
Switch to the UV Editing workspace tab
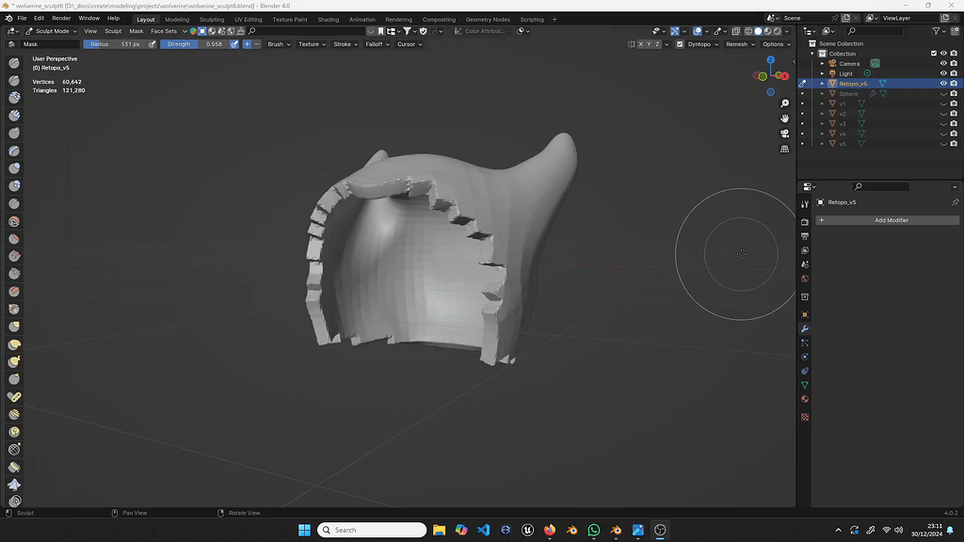coord(249,20)
